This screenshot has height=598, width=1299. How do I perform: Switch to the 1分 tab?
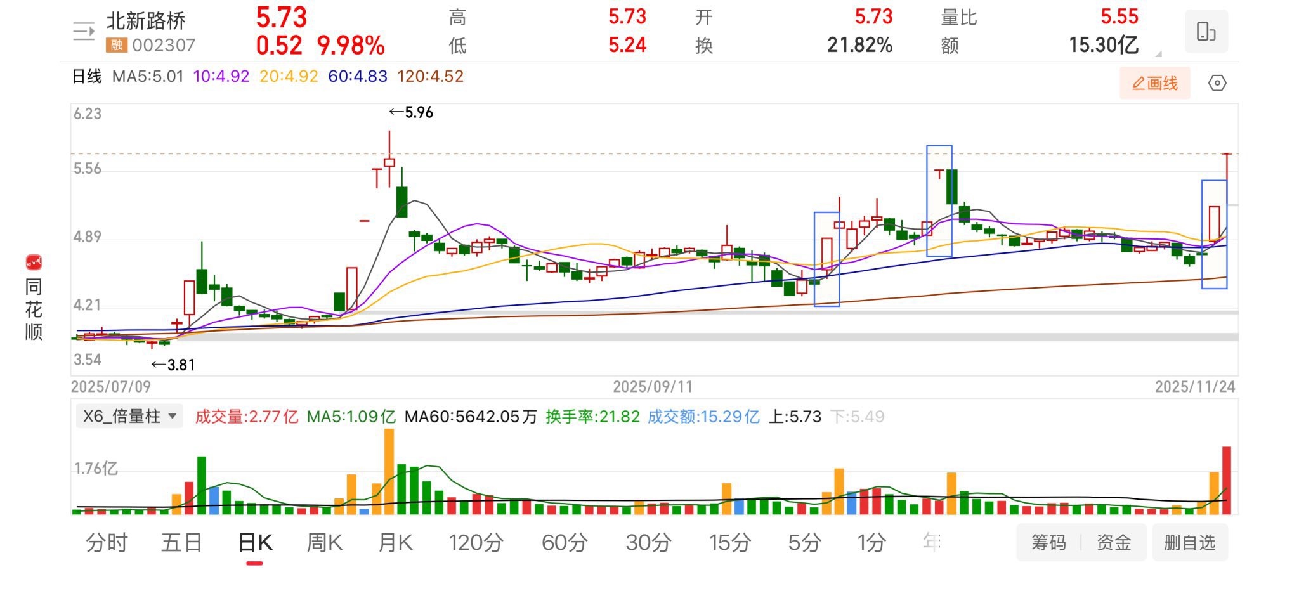(x=871, y=542)
